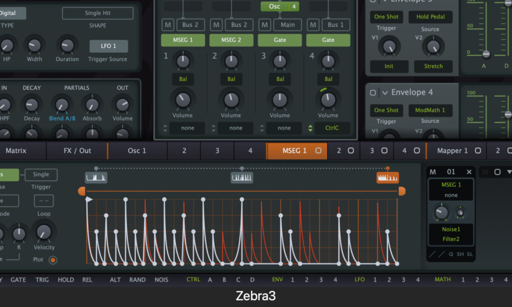Click the first MSEG curve preset thumbnail
The height and width of the screenshot is (307, 512).
(96, 177)
